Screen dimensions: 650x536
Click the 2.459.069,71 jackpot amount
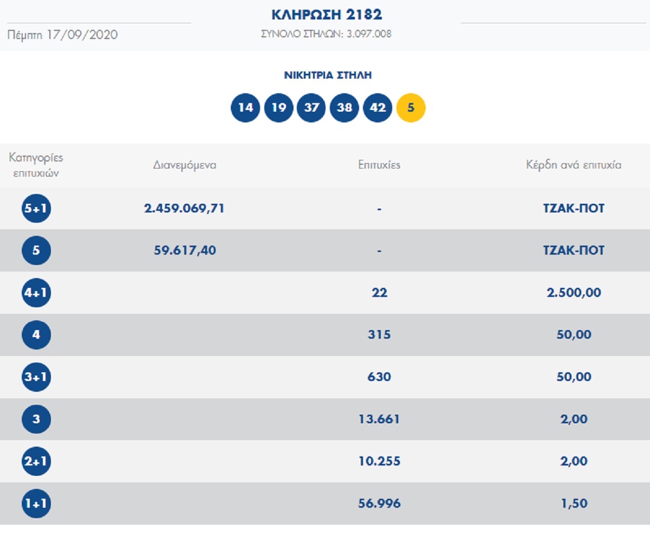[x=184, y=209]
